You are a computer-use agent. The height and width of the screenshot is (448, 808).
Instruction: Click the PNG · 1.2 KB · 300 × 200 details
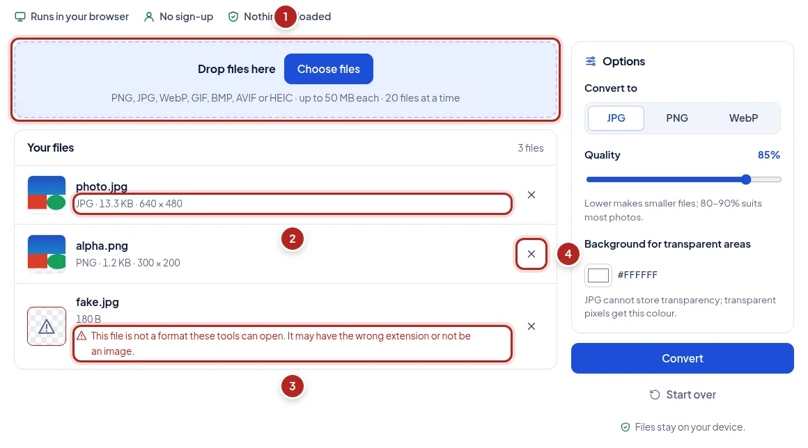click(x=127, y=263)
